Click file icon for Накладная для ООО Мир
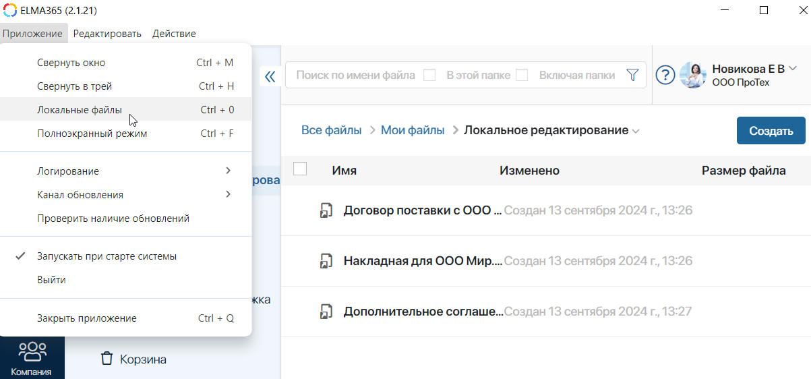This screenshot has height=379, width=811. (326, 261)
